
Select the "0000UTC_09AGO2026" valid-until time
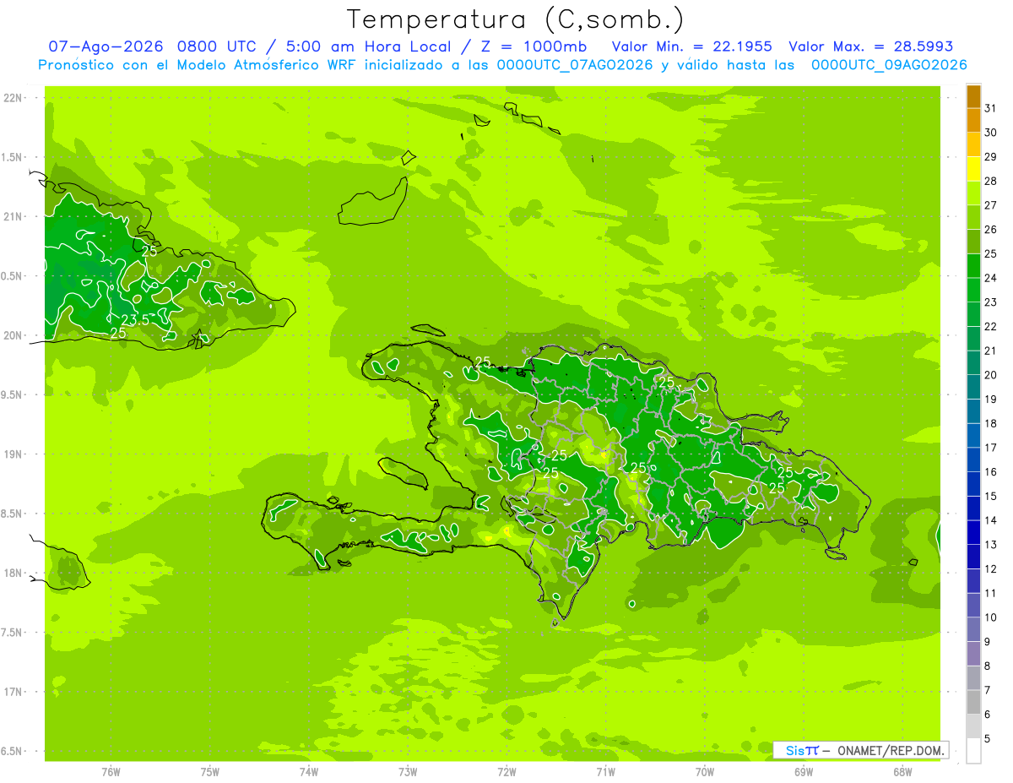(x=889, y=65)
